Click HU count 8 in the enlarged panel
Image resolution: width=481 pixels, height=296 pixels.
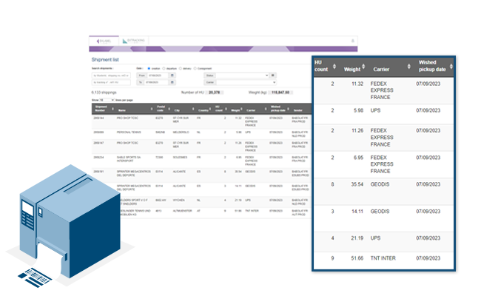point(332,184)
